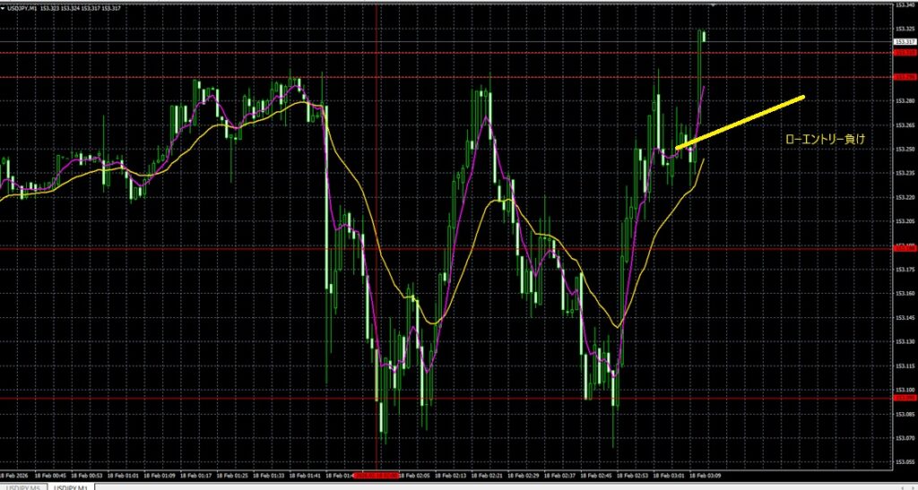Click the 153.325 price scale label
This screenshot has height=490, width=918.
tap(905, 29)
